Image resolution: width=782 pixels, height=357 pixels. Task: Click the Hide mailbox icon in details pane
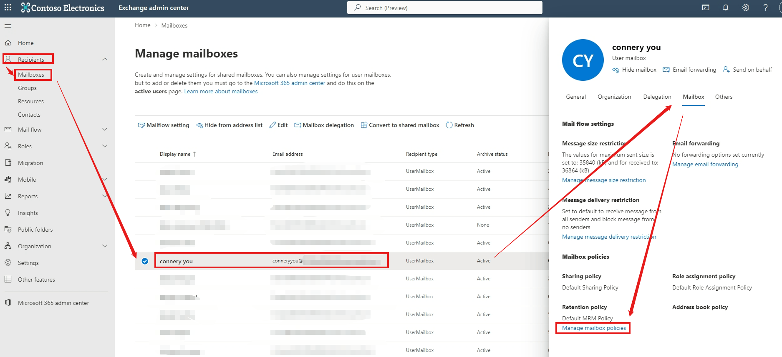tap(616, 70)
